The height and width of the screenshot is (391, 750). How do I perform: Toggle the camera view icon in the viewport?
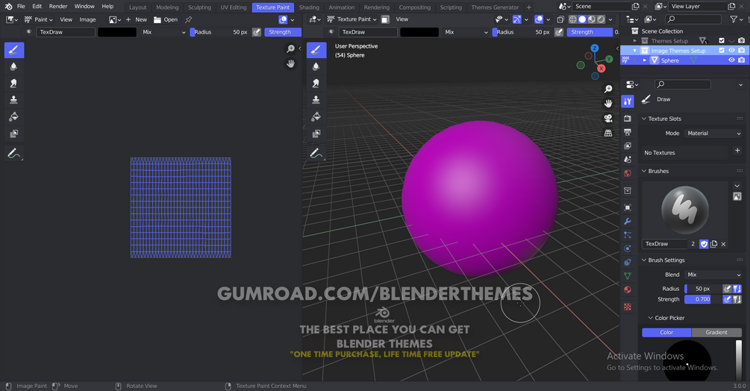(608, 119)
